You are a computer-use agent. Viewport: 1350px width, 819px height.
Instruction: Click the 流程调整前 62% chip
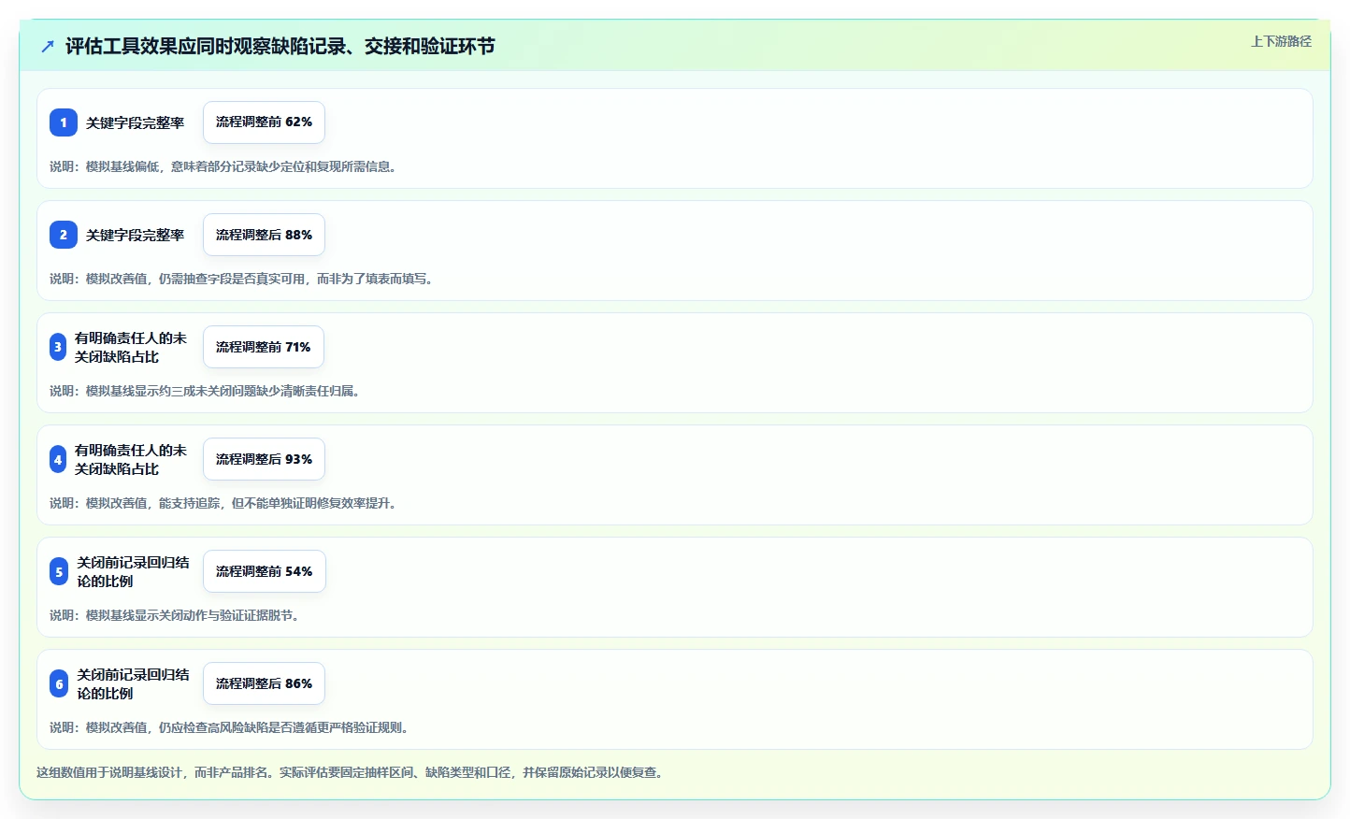pos(264,122)
